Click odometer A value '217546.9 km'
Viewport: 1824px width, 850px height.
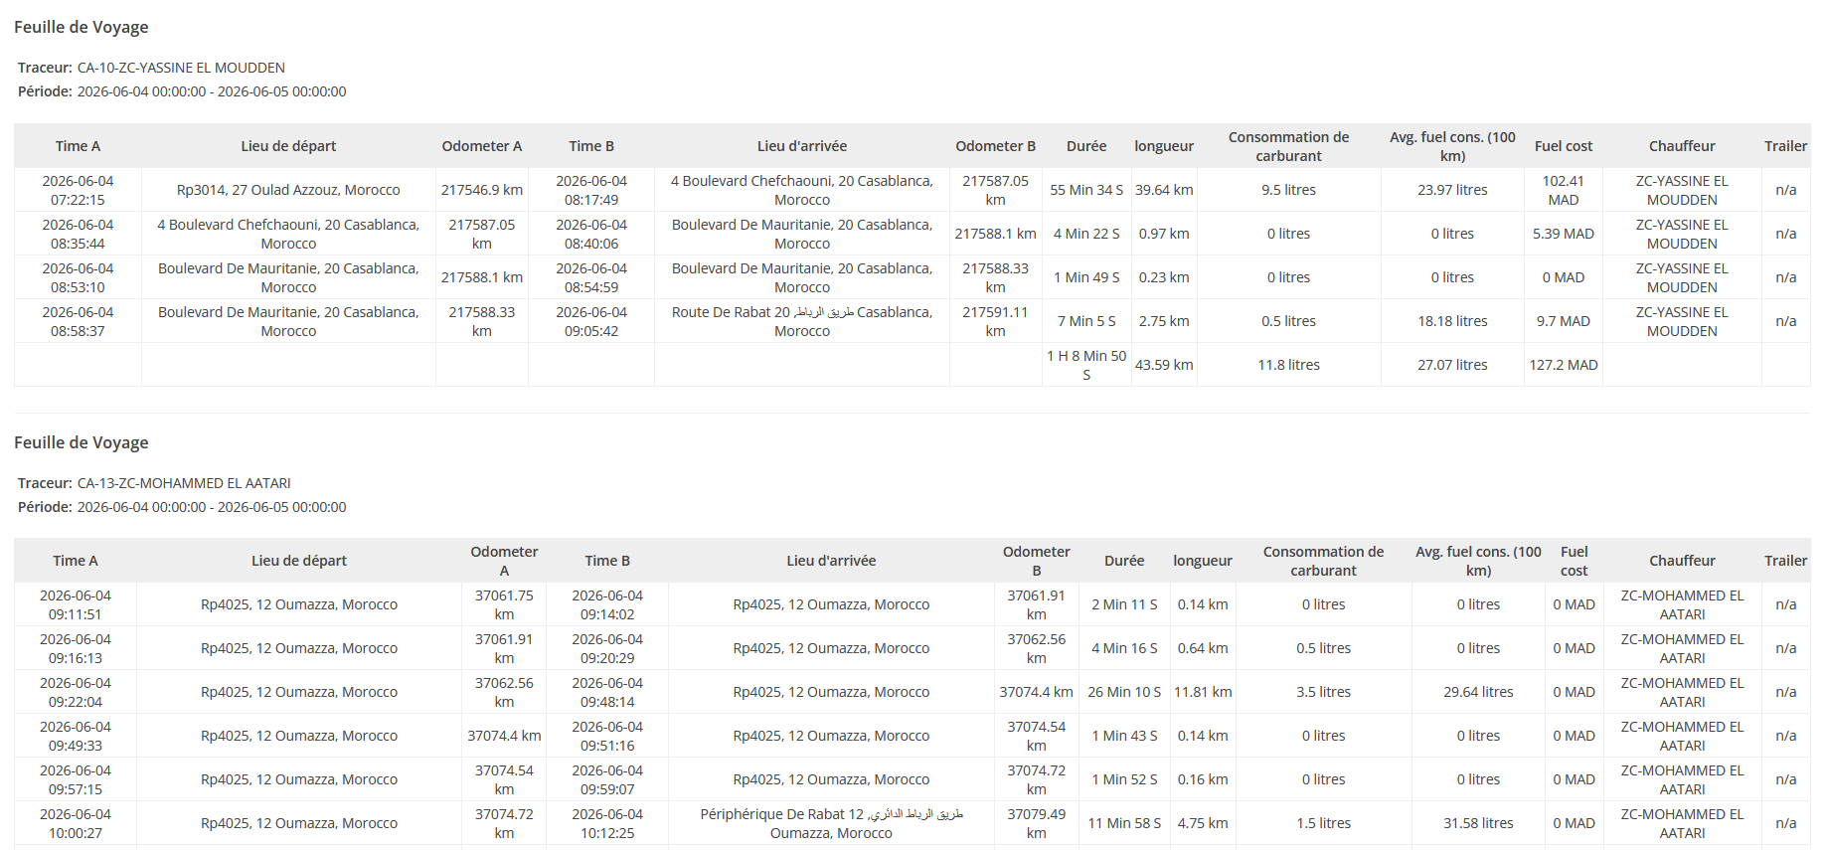pyautogui.click(x=482, y=190)
